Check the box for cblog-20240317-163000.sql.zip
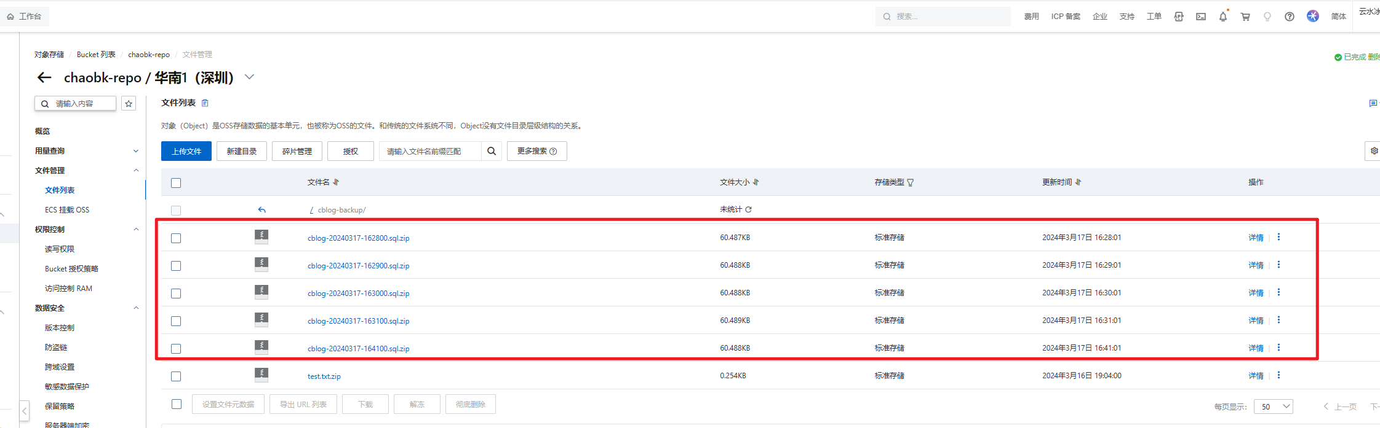The height and width of the screenshot is (428, 1380). (x=176, y=294)
